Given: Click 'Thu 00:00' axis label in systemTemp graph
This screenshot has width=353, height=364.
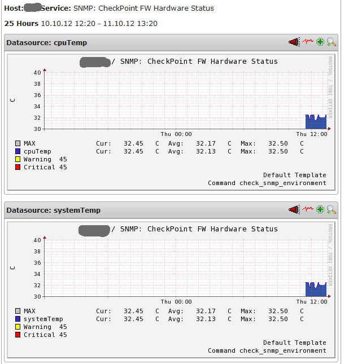Looking at the screenshot, I should tap(176, 302).
